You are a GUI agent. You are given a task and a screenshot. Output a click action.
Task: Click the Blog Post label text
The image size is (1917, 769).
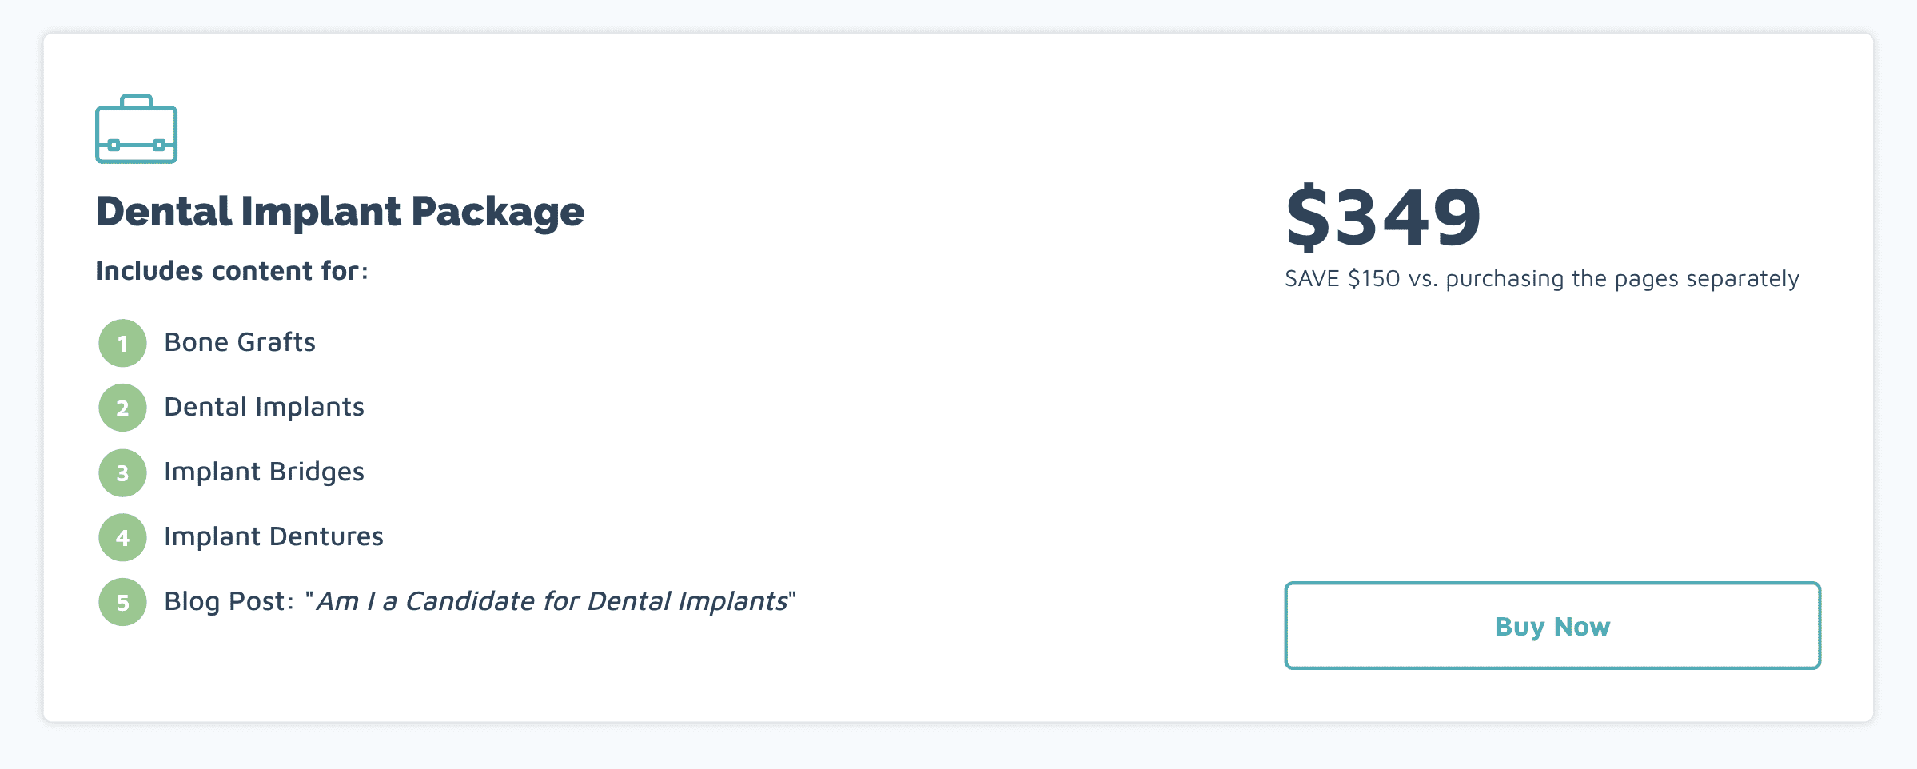tap(228, 601)
